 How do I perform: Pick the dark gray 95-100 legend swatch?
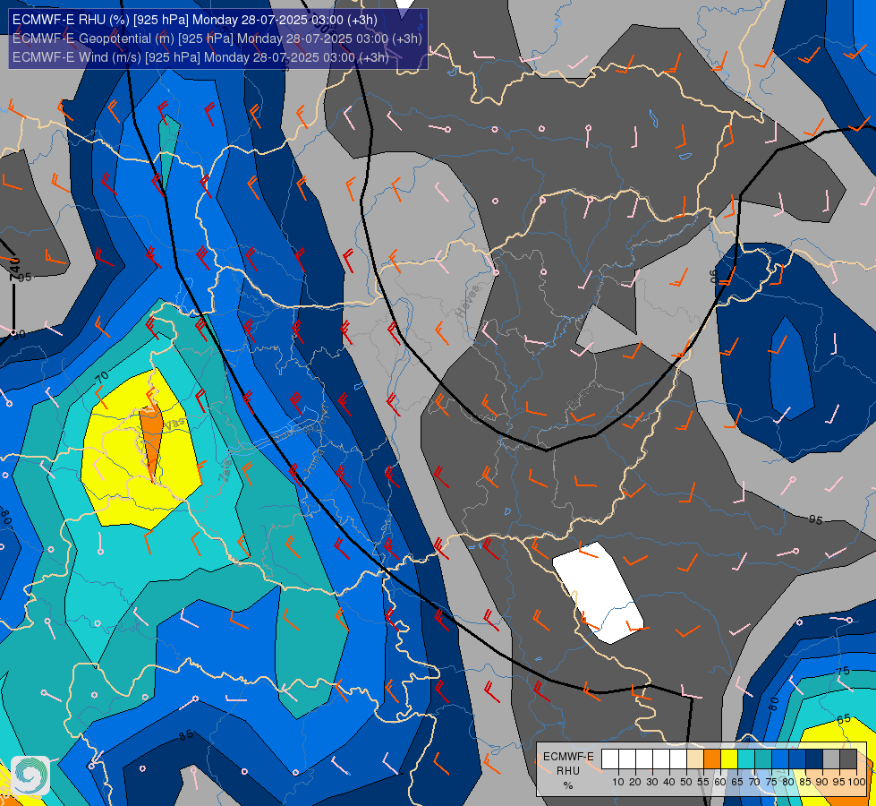(x=848, y=759)
